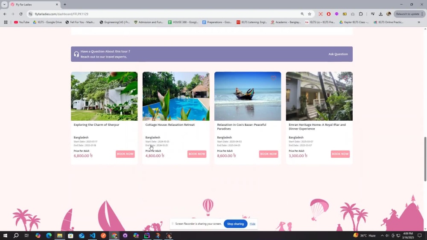Viewport: 427px width, 240px height.
Task: Favorite the Cottage House: Relaxation Retreat tour
Action: coord(202,78)
